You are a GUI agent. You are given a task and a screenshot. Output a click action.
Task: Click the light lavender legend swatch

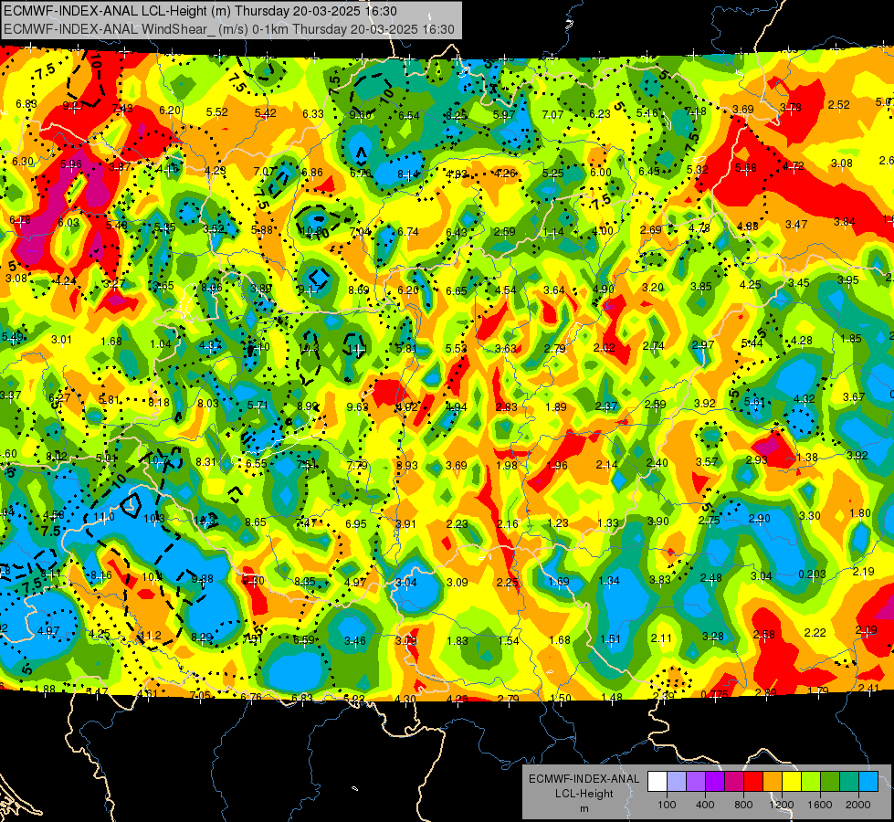pyautogui.click(x=676, y=782)
